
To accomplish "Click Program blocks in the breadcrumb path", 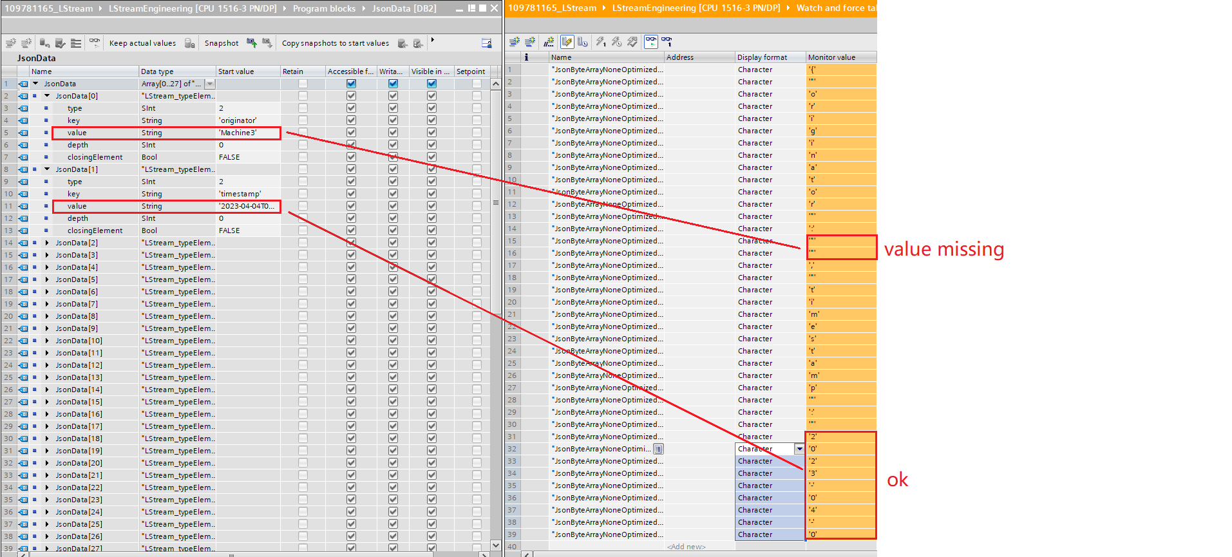I will point(324,8).
